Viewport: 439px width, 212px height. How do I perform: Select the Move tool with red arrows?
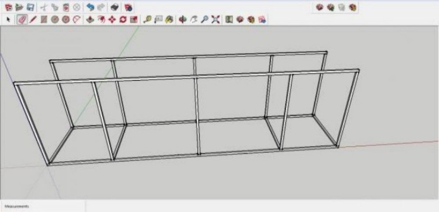click(x=112, y=20)
